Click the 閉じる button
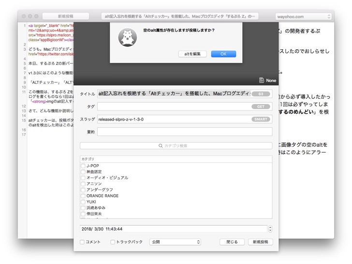This screenshot has height=264, width=352. click(x=232, y=242)
